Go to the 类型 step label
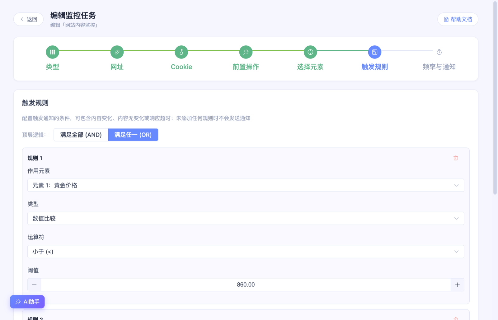This screenshot has height=320, width=498. [x=52, y=67]
